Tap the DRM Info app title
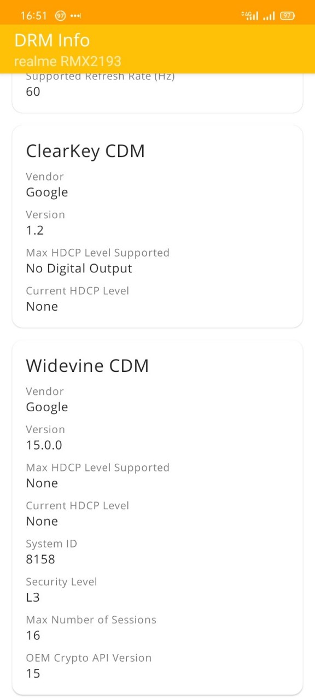 point(52,40)
